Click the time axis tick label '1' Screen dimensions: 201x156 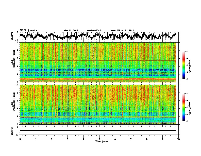[36, 139]
